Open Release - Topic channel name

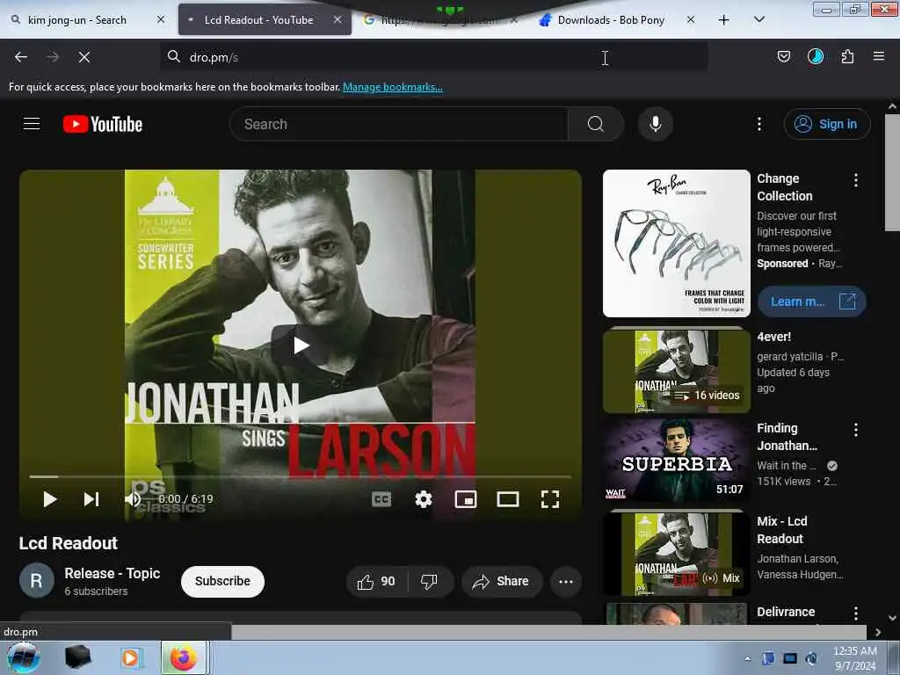click(x=112, y=573)
